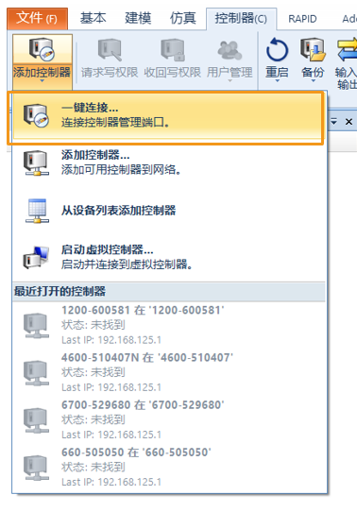
Task: Click the 用户管理 users icon
Action: [x=229, y=50]
